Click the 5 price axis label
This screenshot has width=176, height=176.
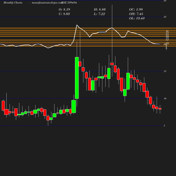(164, 126)
